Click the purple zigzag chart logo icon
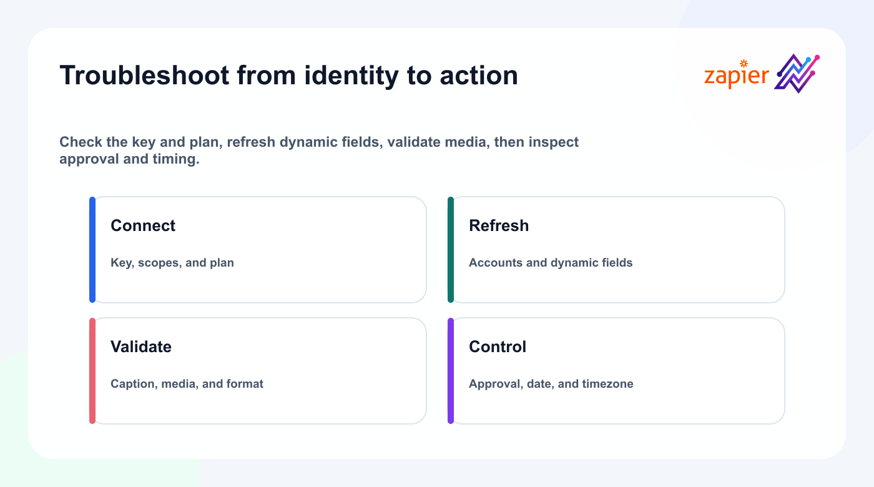 [797, 74]
